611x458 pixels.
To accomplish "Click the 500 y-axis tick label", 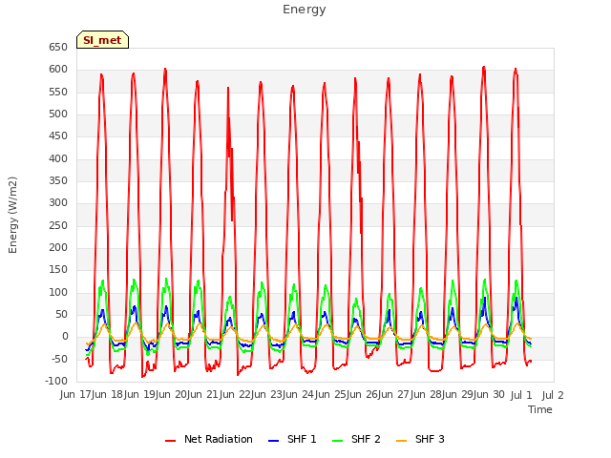I will pos(58,114).
